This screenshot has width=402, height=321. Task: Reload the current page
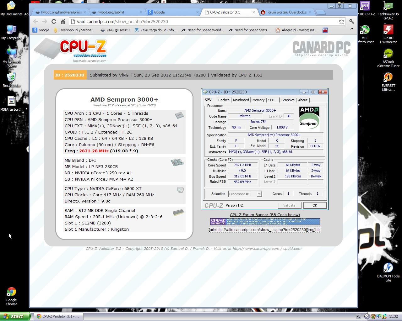point(54,21)
